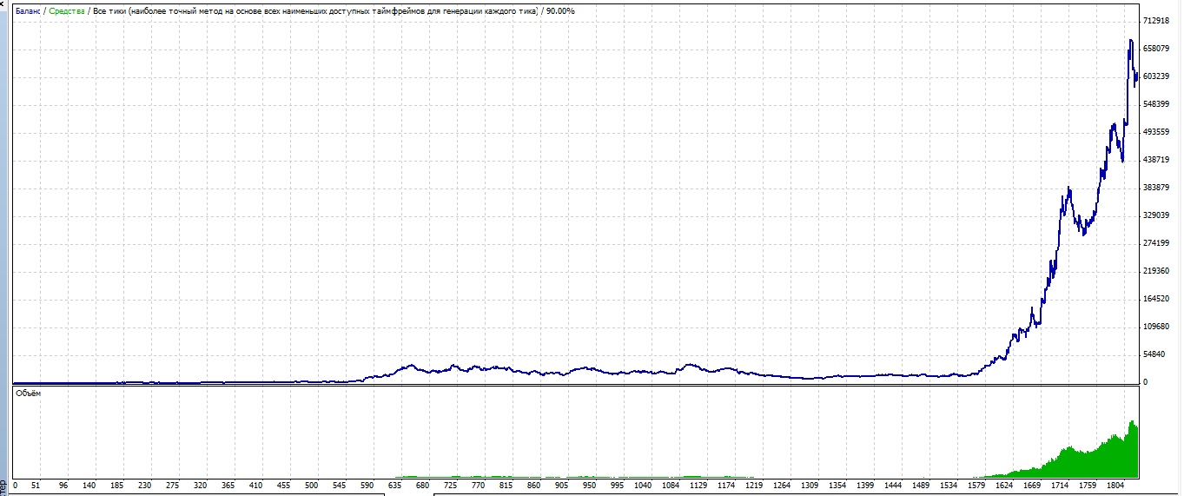Click trade number 230 on the horizontal axis
1184x496 pixels.
[x=144, y=486]
